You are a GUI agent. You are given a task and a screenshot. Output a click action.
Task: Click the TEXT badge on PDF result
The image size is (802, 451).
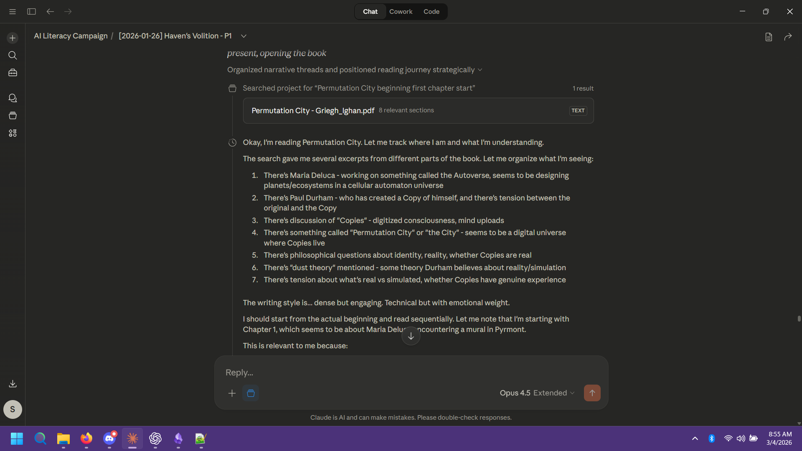point(578,111)
